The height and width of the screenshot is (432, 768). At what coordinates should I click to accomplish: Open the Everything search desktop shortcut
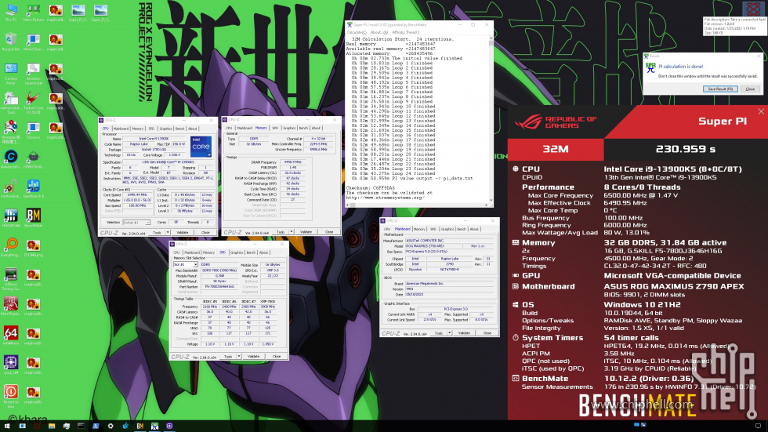11,247
